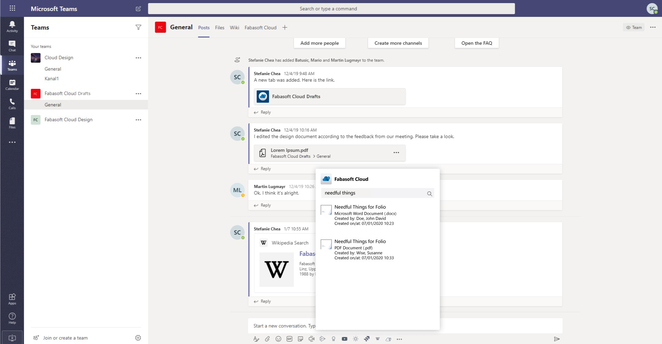Reply to the design document post
The height and width of the screenshot is (344, 662).
point(262,169)
